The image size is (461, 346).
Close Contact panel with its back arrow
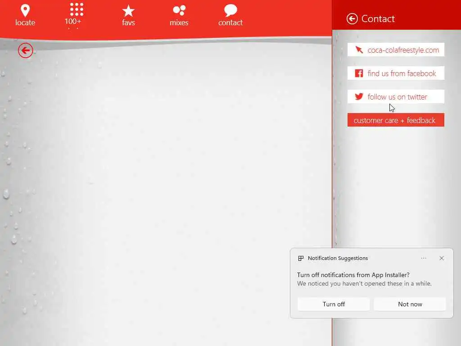[x=352, y=19]
